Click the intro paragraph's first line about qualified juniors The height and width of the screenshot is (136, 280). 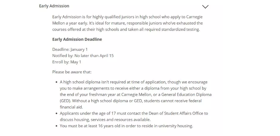coord(127,17)
